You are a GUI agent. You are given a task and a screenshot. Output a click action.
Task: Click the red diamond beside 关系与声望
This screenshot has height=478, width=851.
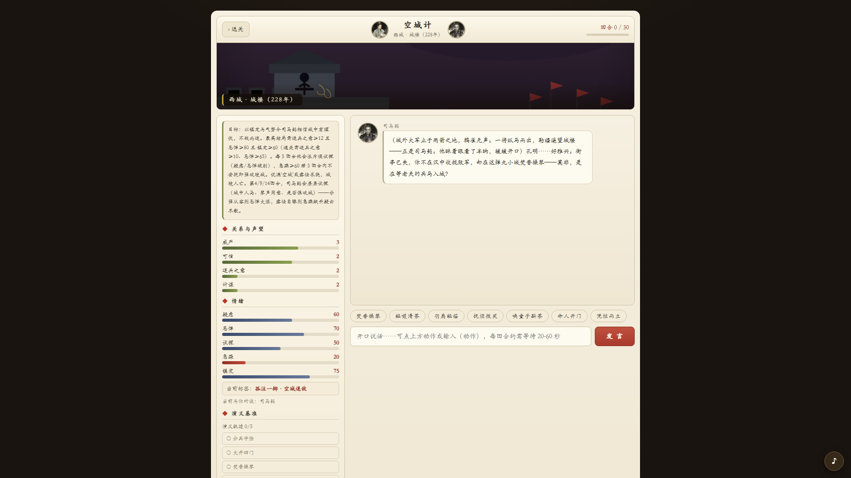click(x=225, y=229)
